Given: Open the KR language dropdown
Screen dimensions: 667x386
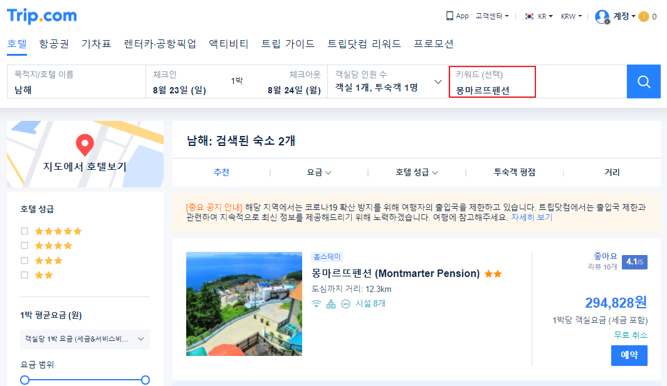Looking at the screenshot, I should coord(545,16).
